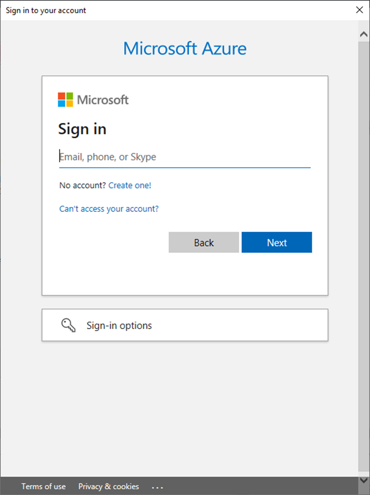Follow the Create one! link
370x495 pixels.
tap(130, 185)
